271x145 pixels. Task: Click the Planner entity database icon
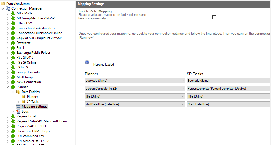[x=23, y=97]
